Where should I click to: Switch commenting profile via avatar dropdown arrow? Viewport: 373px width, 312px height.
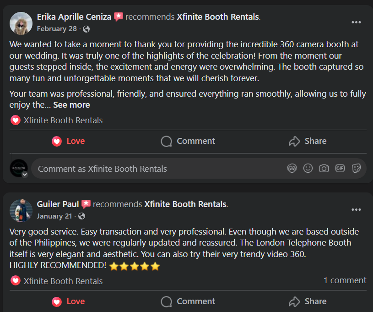coord(25,175)
